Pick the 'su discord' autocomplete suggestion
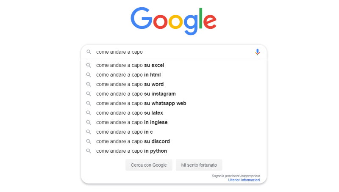This screenshot has width=339, height=192. 174,141
